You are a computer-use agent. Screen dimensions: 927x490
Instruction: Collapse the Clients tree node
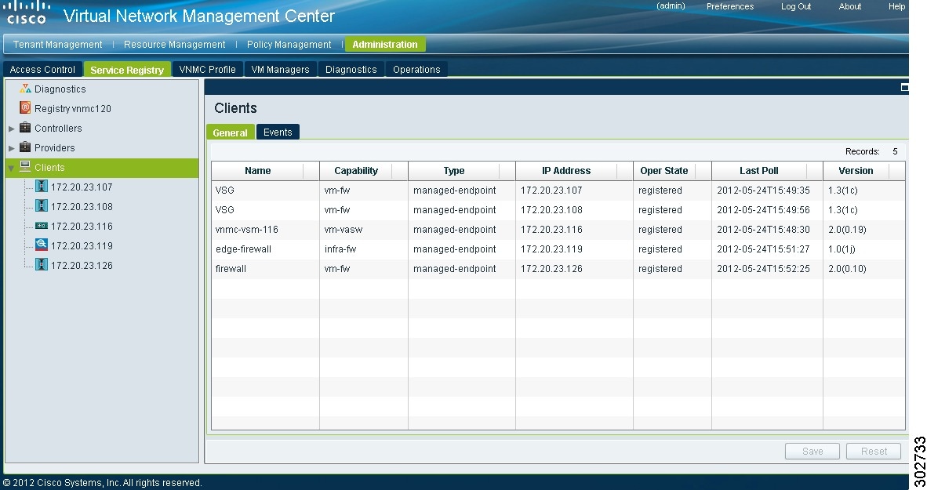[11, 168]
